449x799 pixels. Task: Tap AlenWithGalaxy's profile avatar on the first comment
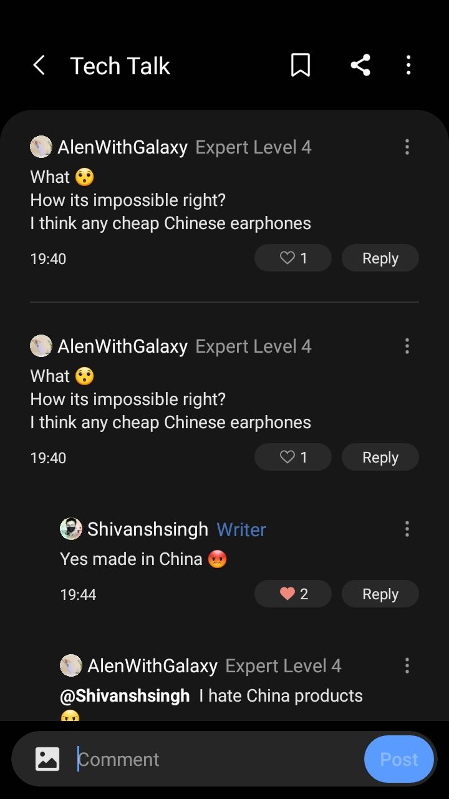(x=41, y=147)
